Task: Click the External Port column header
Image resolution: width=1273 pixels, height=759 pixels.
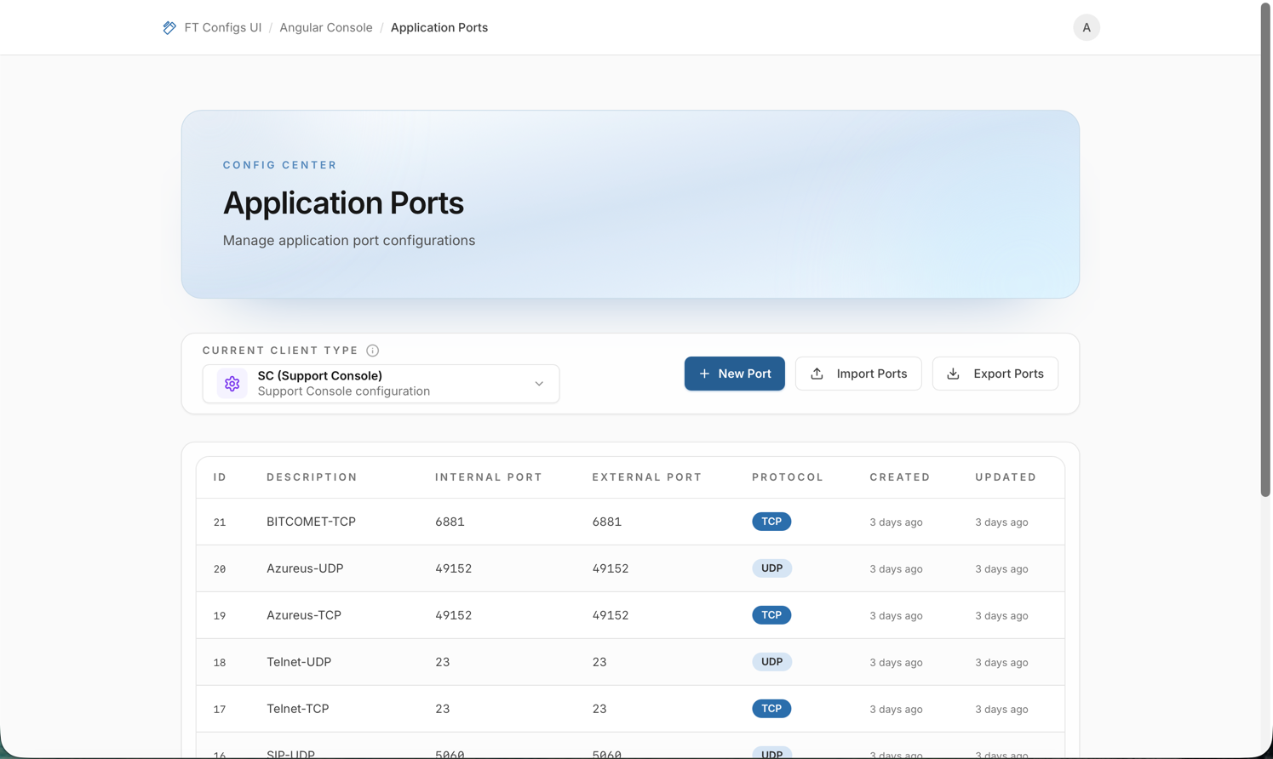Action: [x=647, y=477]
